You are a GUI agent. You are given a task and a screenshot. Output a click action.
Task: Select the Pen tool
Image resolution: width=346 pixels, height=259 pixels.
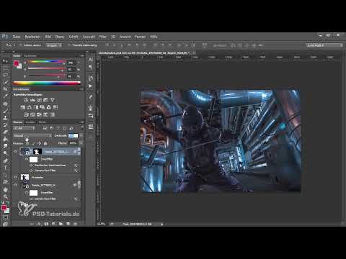click(5, 160)
